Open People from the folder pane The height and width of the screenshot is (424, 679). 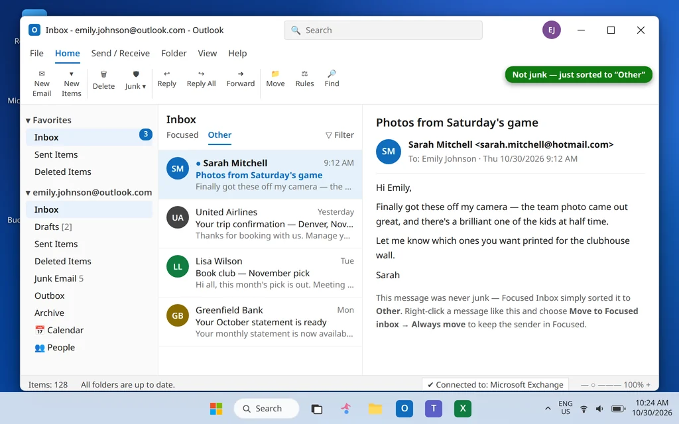tap(54, 347)
